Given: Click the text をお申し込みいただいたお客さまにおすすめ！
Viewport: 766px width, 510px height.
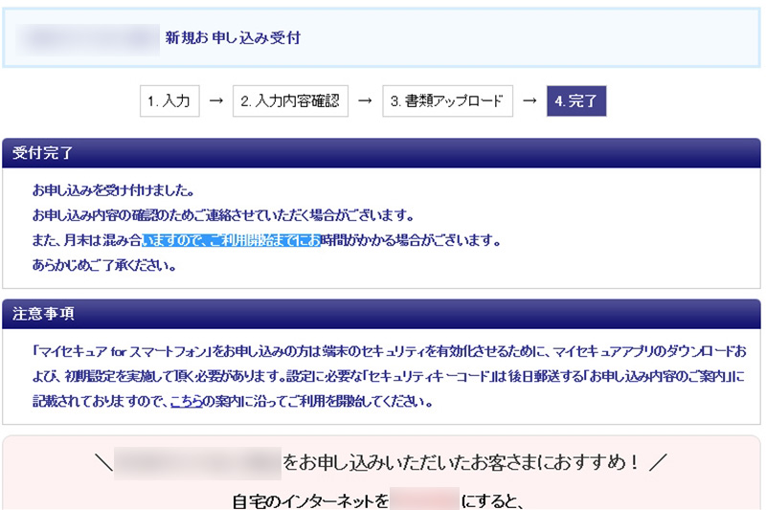Looking at the screenshot, I should pos(461,462).
